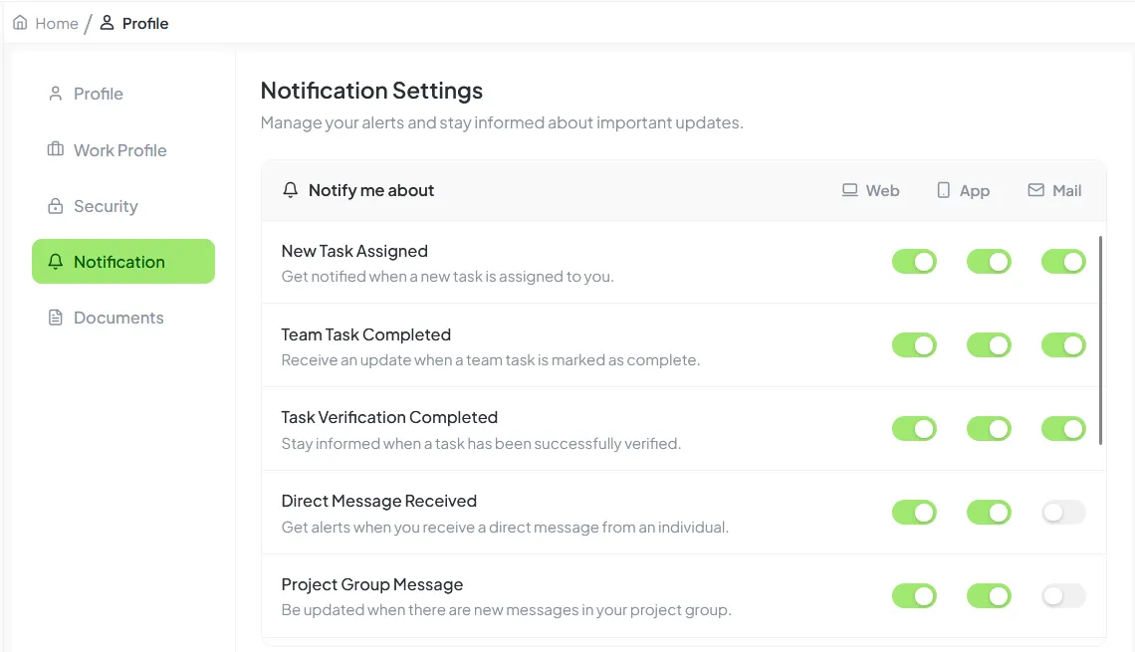Image resolution: width=1135 pixels, height=652 pixels.
Task: Turn off Mail for Task Verification Completed
Action: pos(1062,428)
